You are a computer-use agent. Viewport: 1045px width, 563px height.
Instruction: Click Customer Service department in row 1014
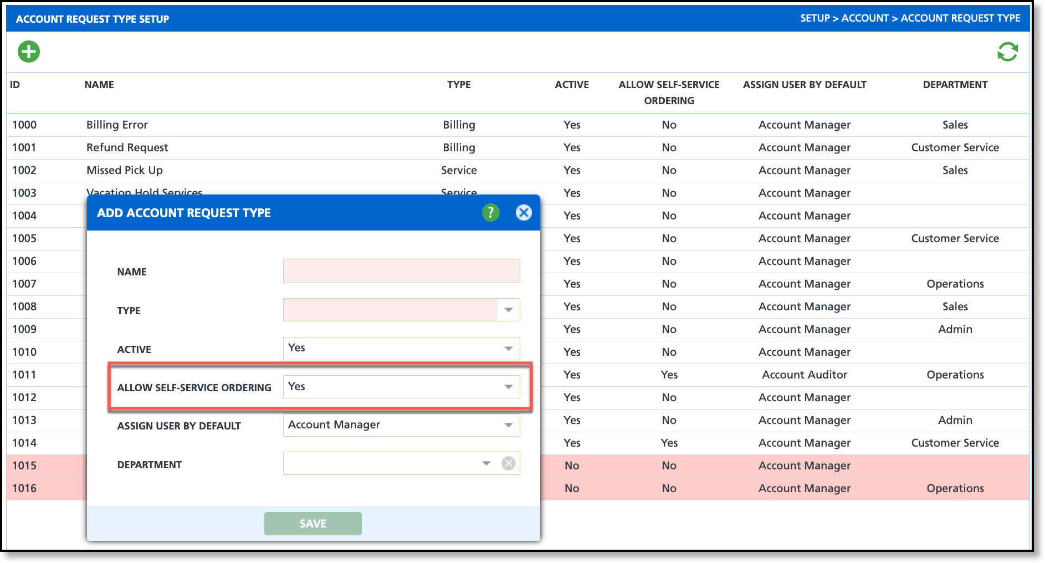955,443
